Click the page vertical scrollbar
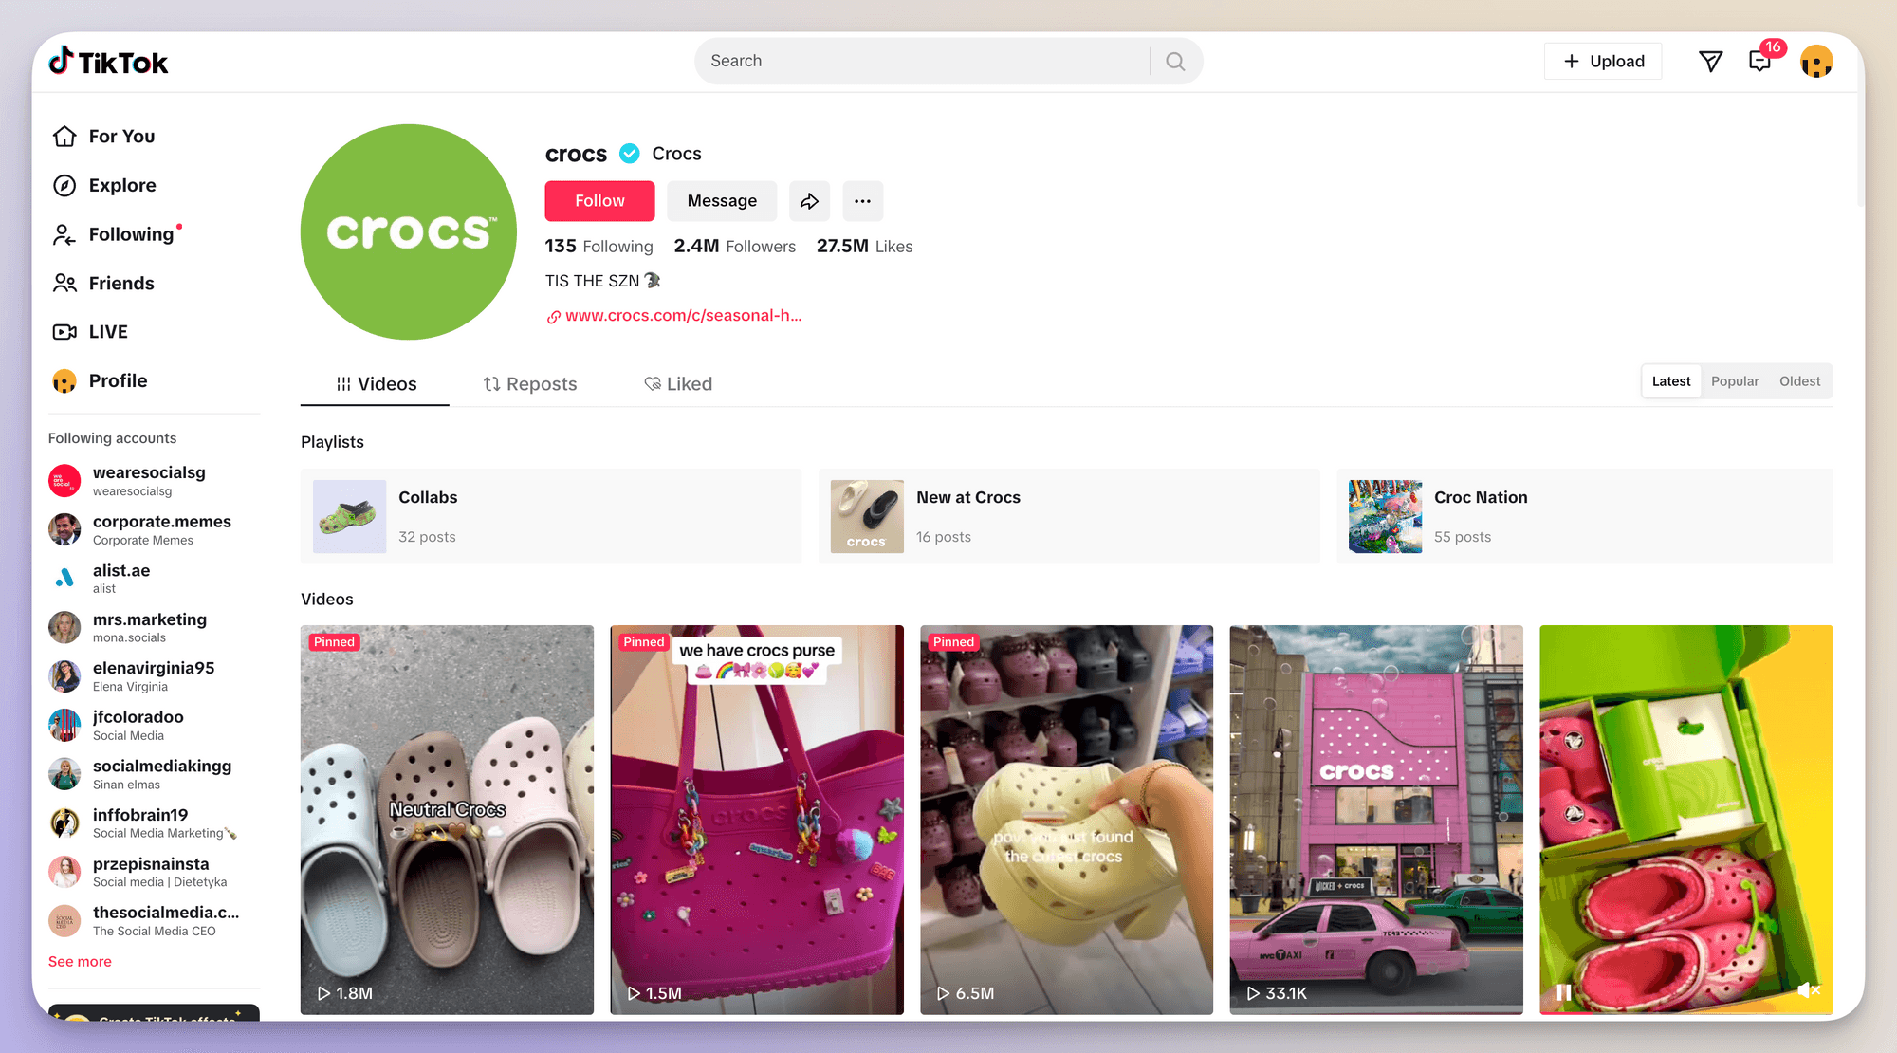The height and width of the screenshot is (1053, 1897). [x=1860, y=152]
